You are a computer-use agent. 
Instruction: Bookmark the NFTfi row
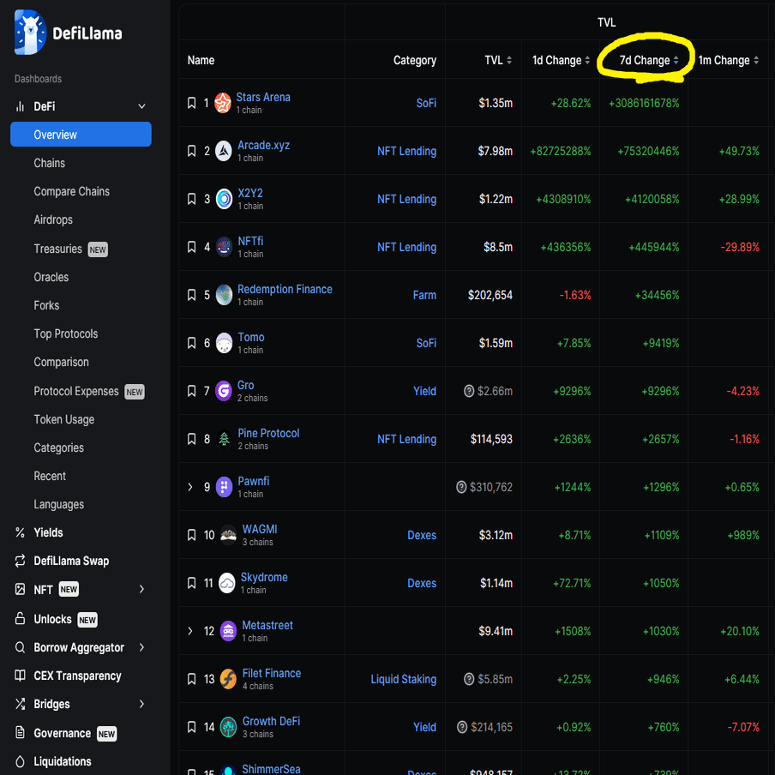click(x=192, y=247)
